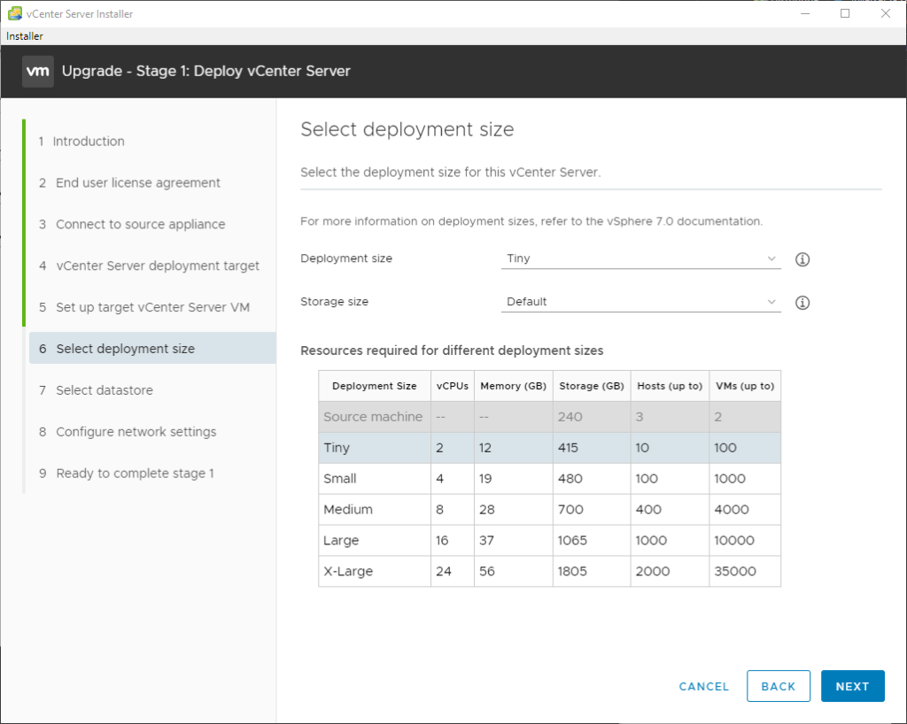This screenshot has width=907, height=724.
Task: Click the Large row label
Action: coord(341,541)
